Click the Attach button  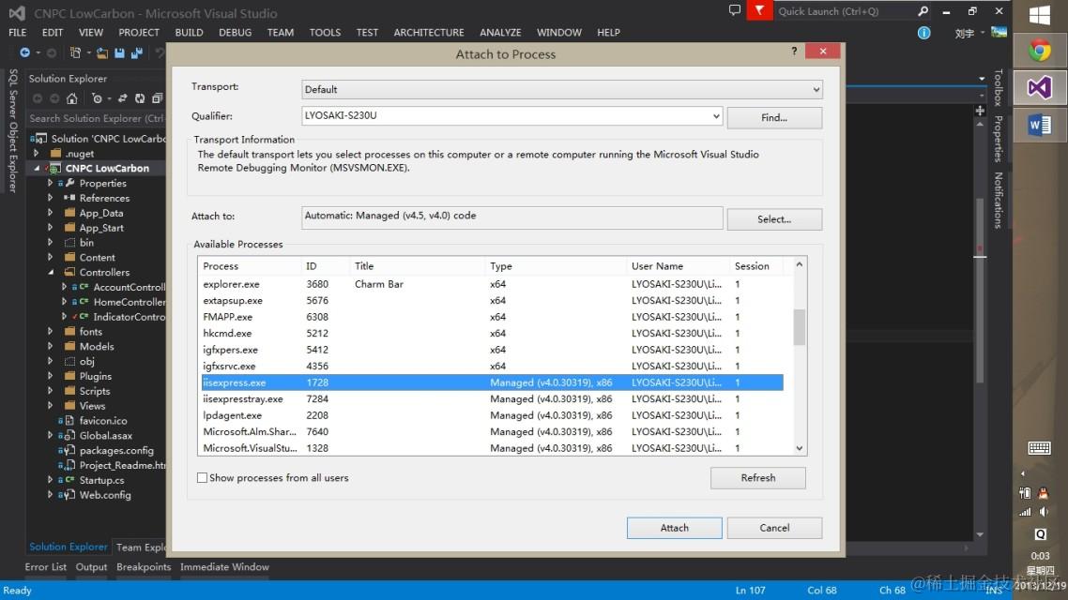(x=675, y=528)
